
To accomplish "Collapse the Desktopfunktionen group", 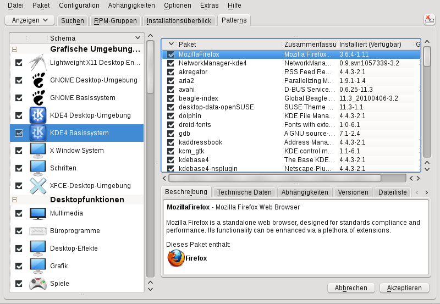I will [14, 200].
